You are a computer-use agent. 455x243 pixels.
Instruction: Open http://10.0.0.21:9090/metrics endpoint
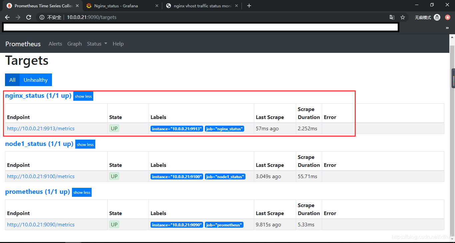pyautogui.click(x=41, y=225)
